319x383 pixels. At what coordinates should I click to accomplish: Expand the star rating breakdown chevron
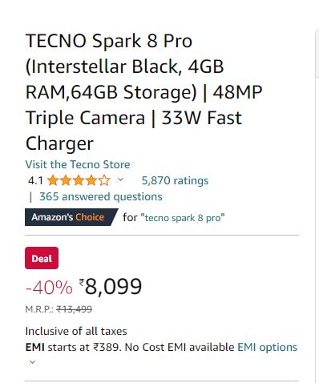click(120, 179)
